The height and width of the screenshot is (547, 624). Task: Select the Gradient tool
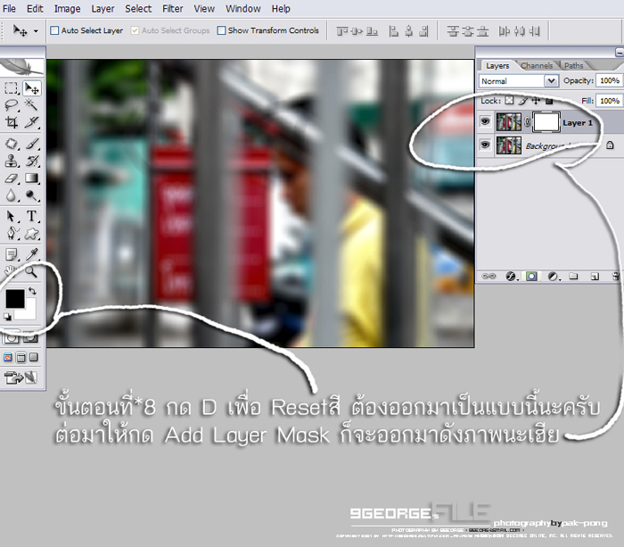click(x=32, y=178)
